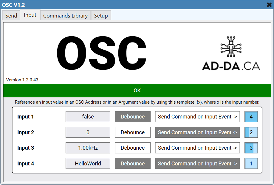274x185 pixels.
Task: Disable Debounce on Input 4
Action: coord(133,164)
